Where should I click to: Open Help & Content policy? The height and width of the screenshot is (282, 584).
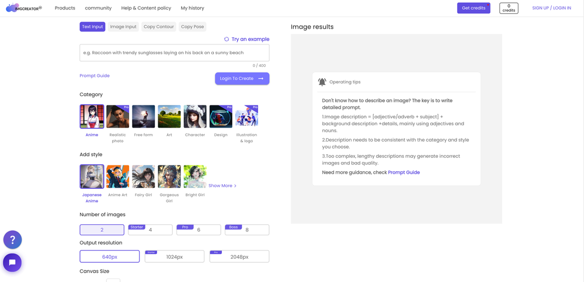pyautogui.click(x=146, y=8)
